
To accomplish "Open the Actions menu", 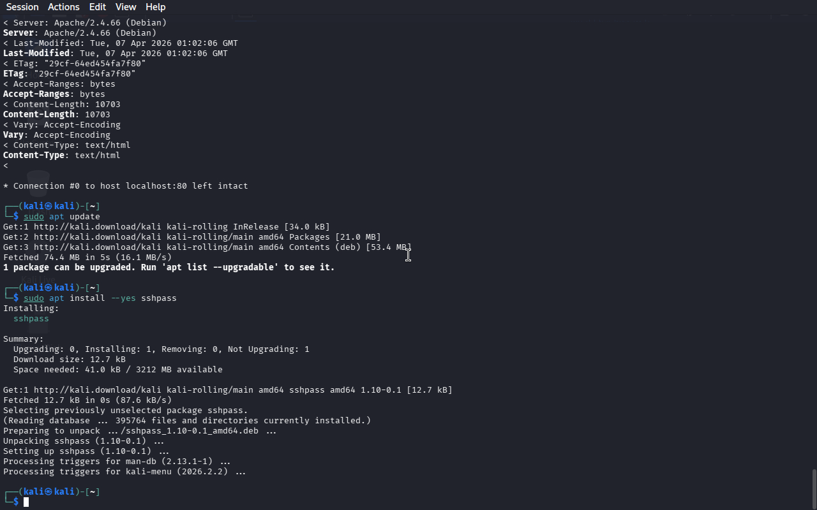I will (x=64, y=7).
